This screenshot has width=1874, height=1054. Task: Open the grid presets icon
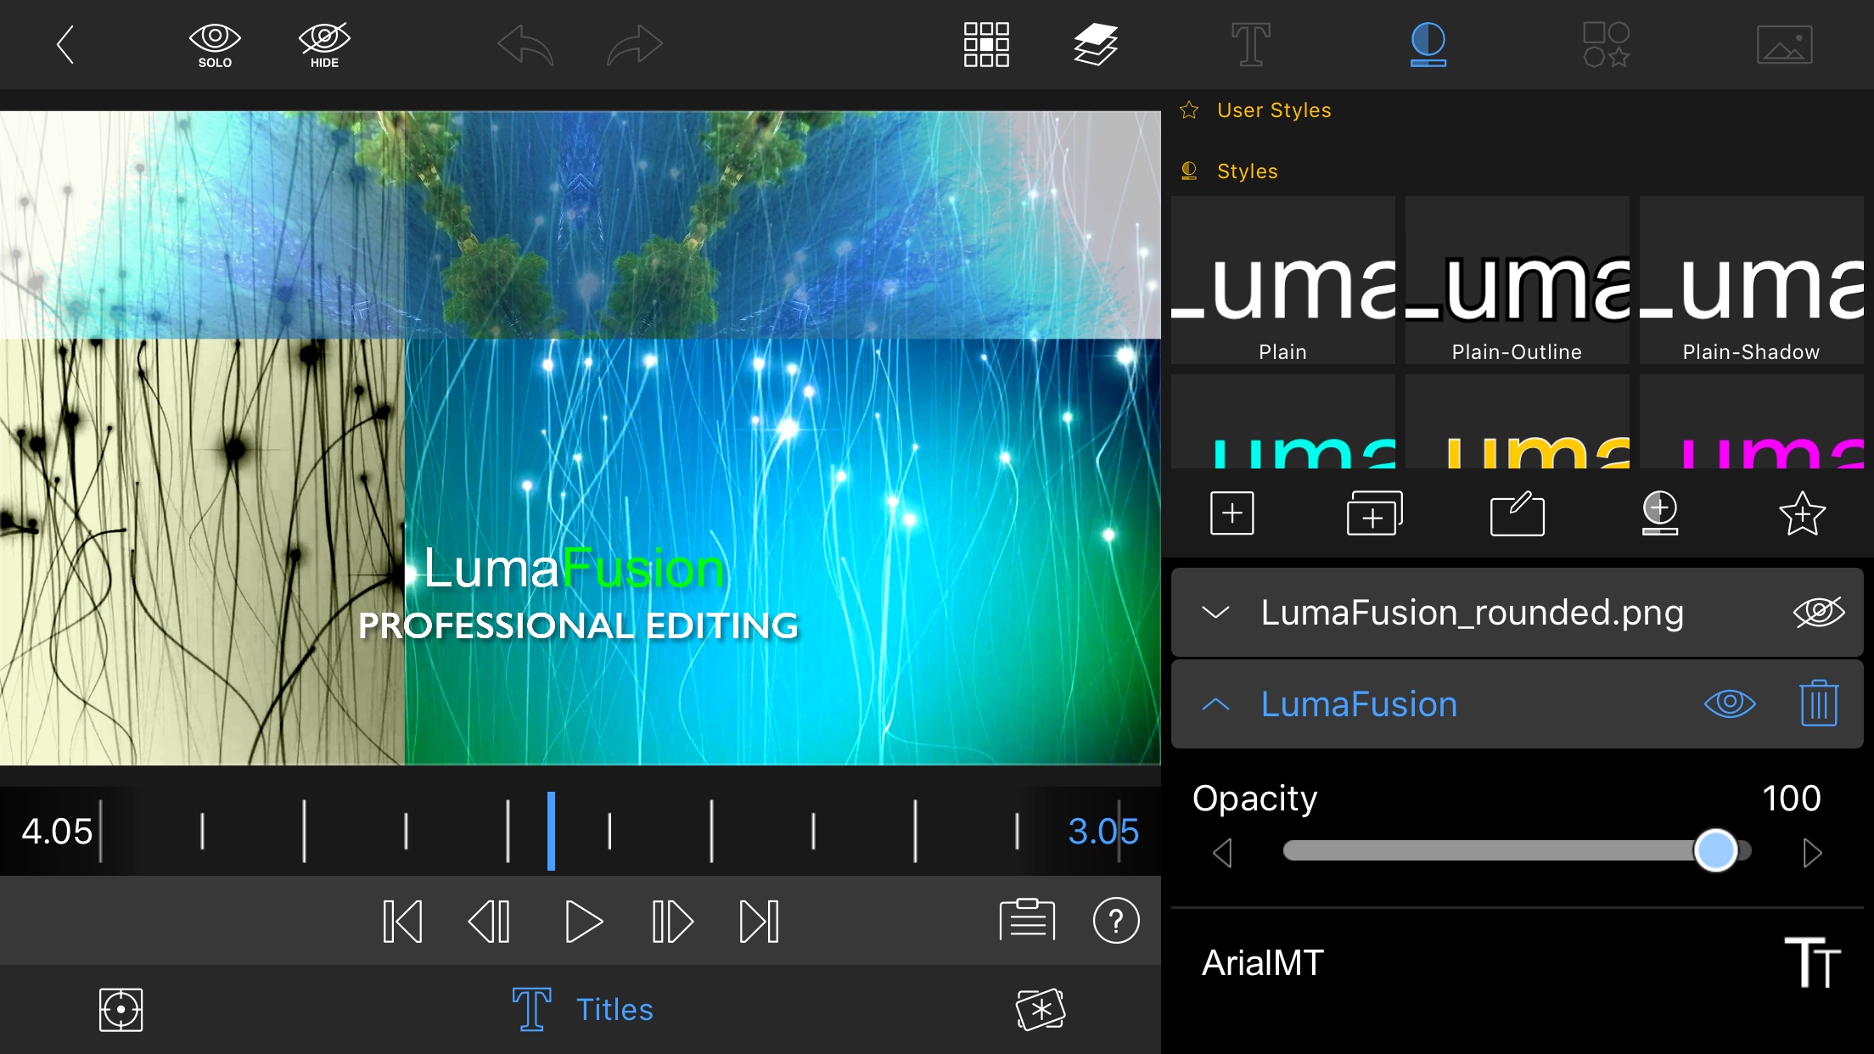pyautogui.click(x=986, y=45)
